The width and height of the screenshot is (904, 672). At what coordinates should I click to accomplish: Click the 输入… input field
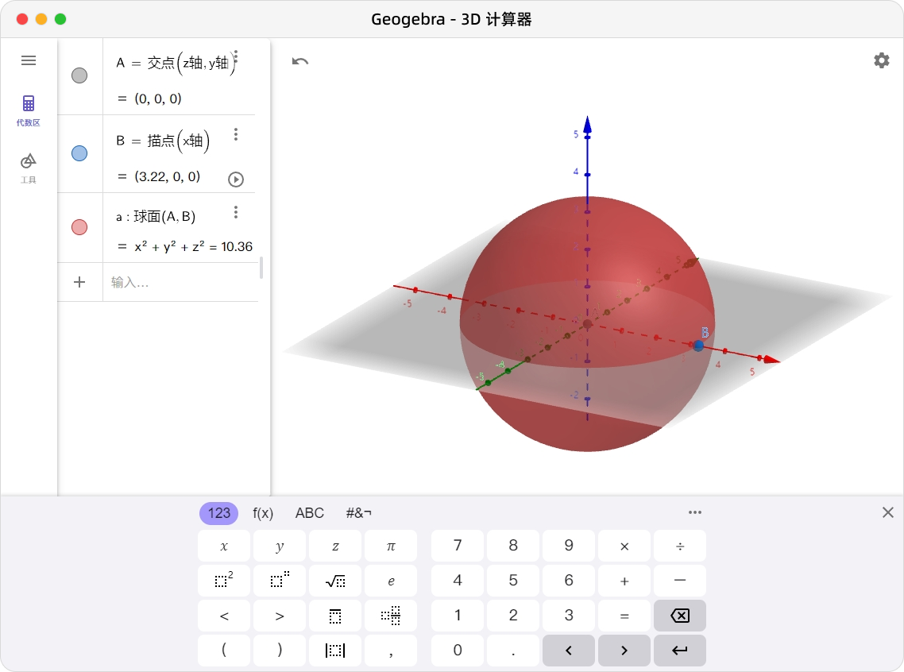pos(179,282)
